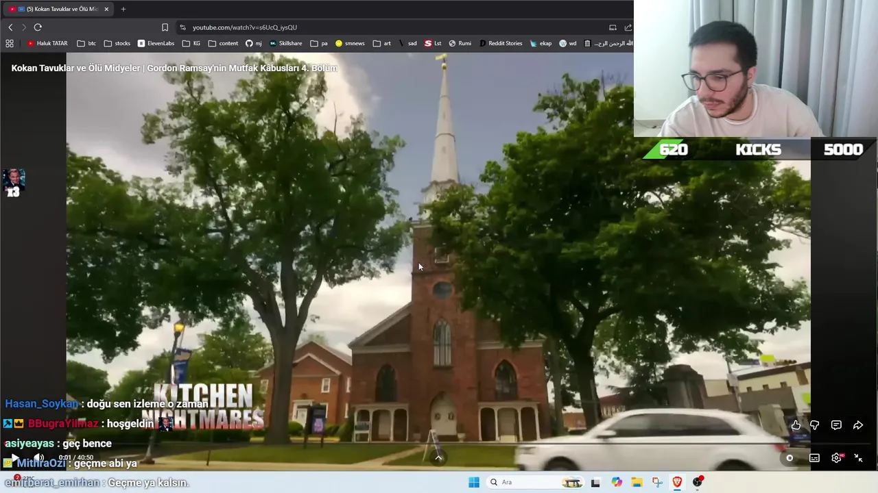Open the btc bookmarks folder

tap(86, 43)
